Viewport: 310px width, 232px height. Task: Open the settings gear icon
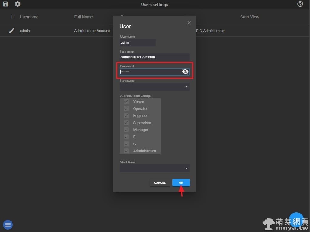18,4
